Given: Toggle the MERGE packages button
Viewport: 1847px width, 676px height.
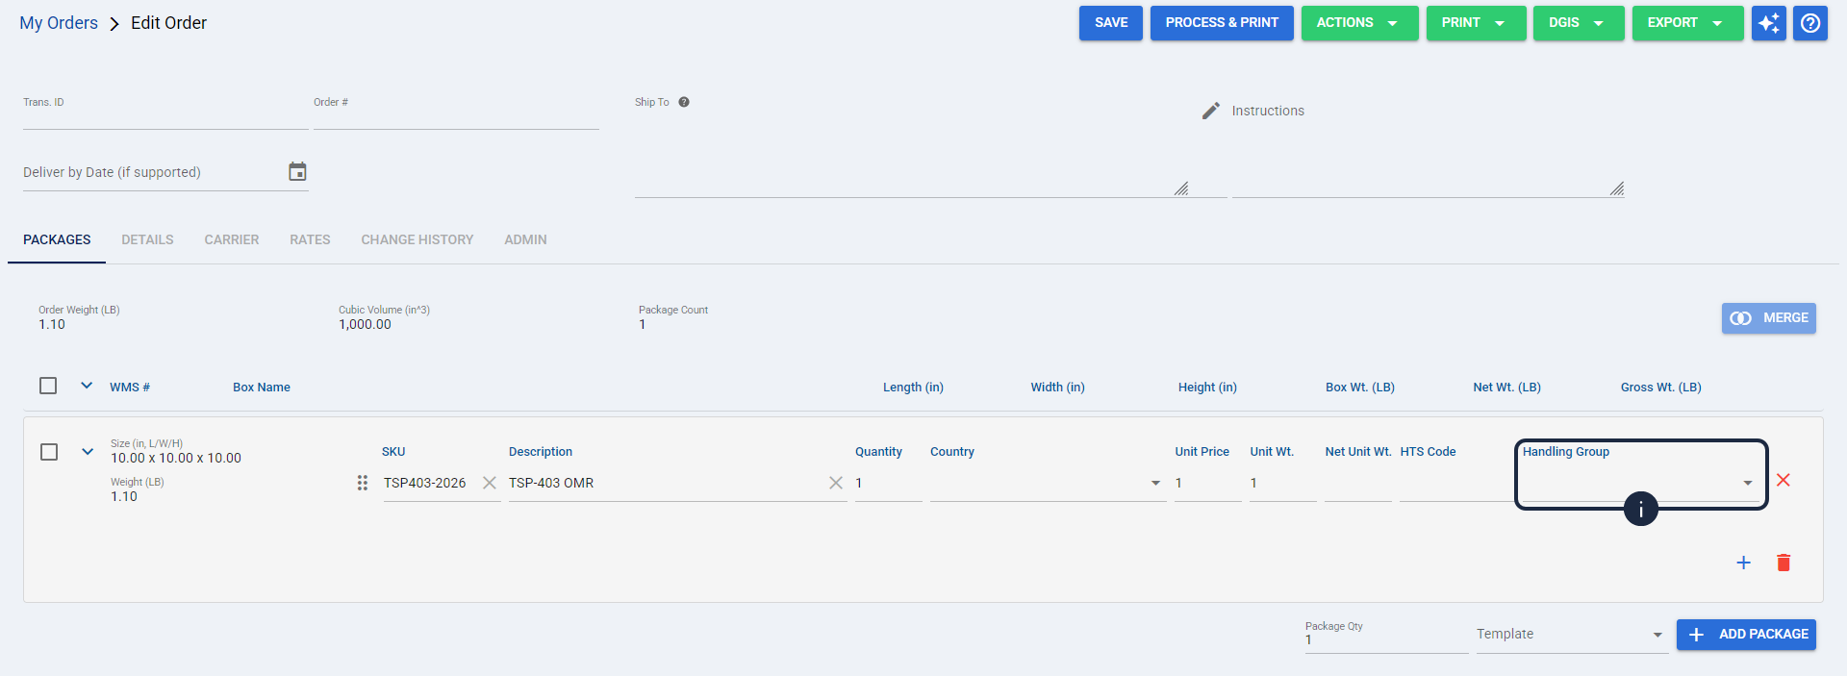Looking at the screenshot, I should (x=1768, y=318).
